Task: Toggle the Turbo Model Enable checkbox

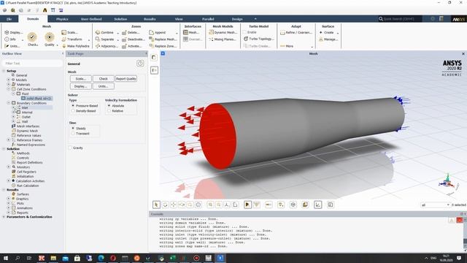Action: 244,32
